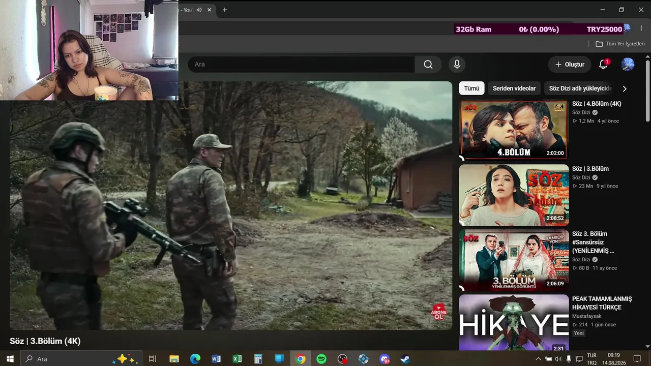Open the Söz | 3.Bölüm recommended video title

click(x=590, y=169)
